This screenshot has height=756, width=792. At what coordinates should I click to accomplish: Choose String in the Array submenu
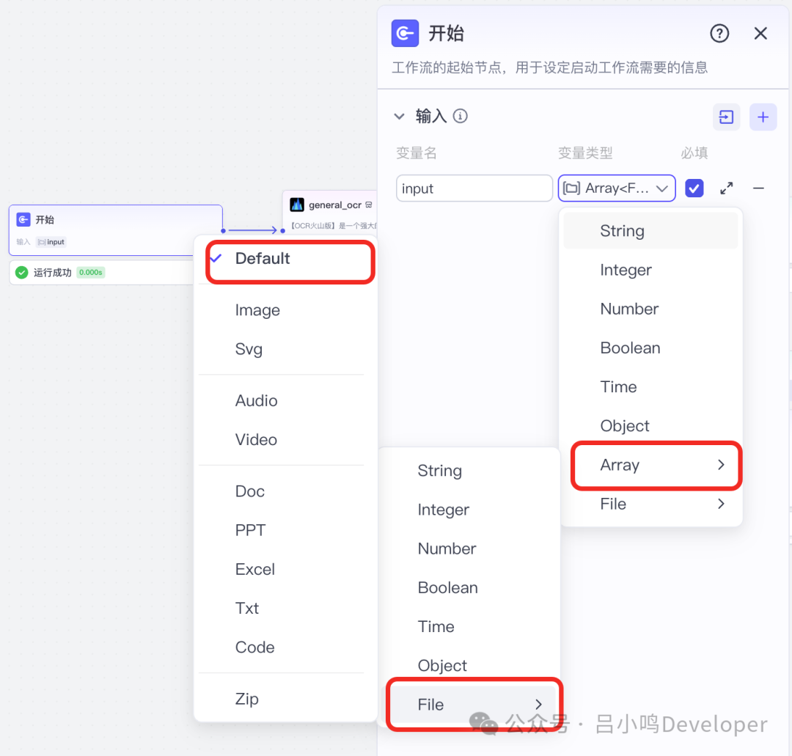pyautogui.click(x=469, y=471)
